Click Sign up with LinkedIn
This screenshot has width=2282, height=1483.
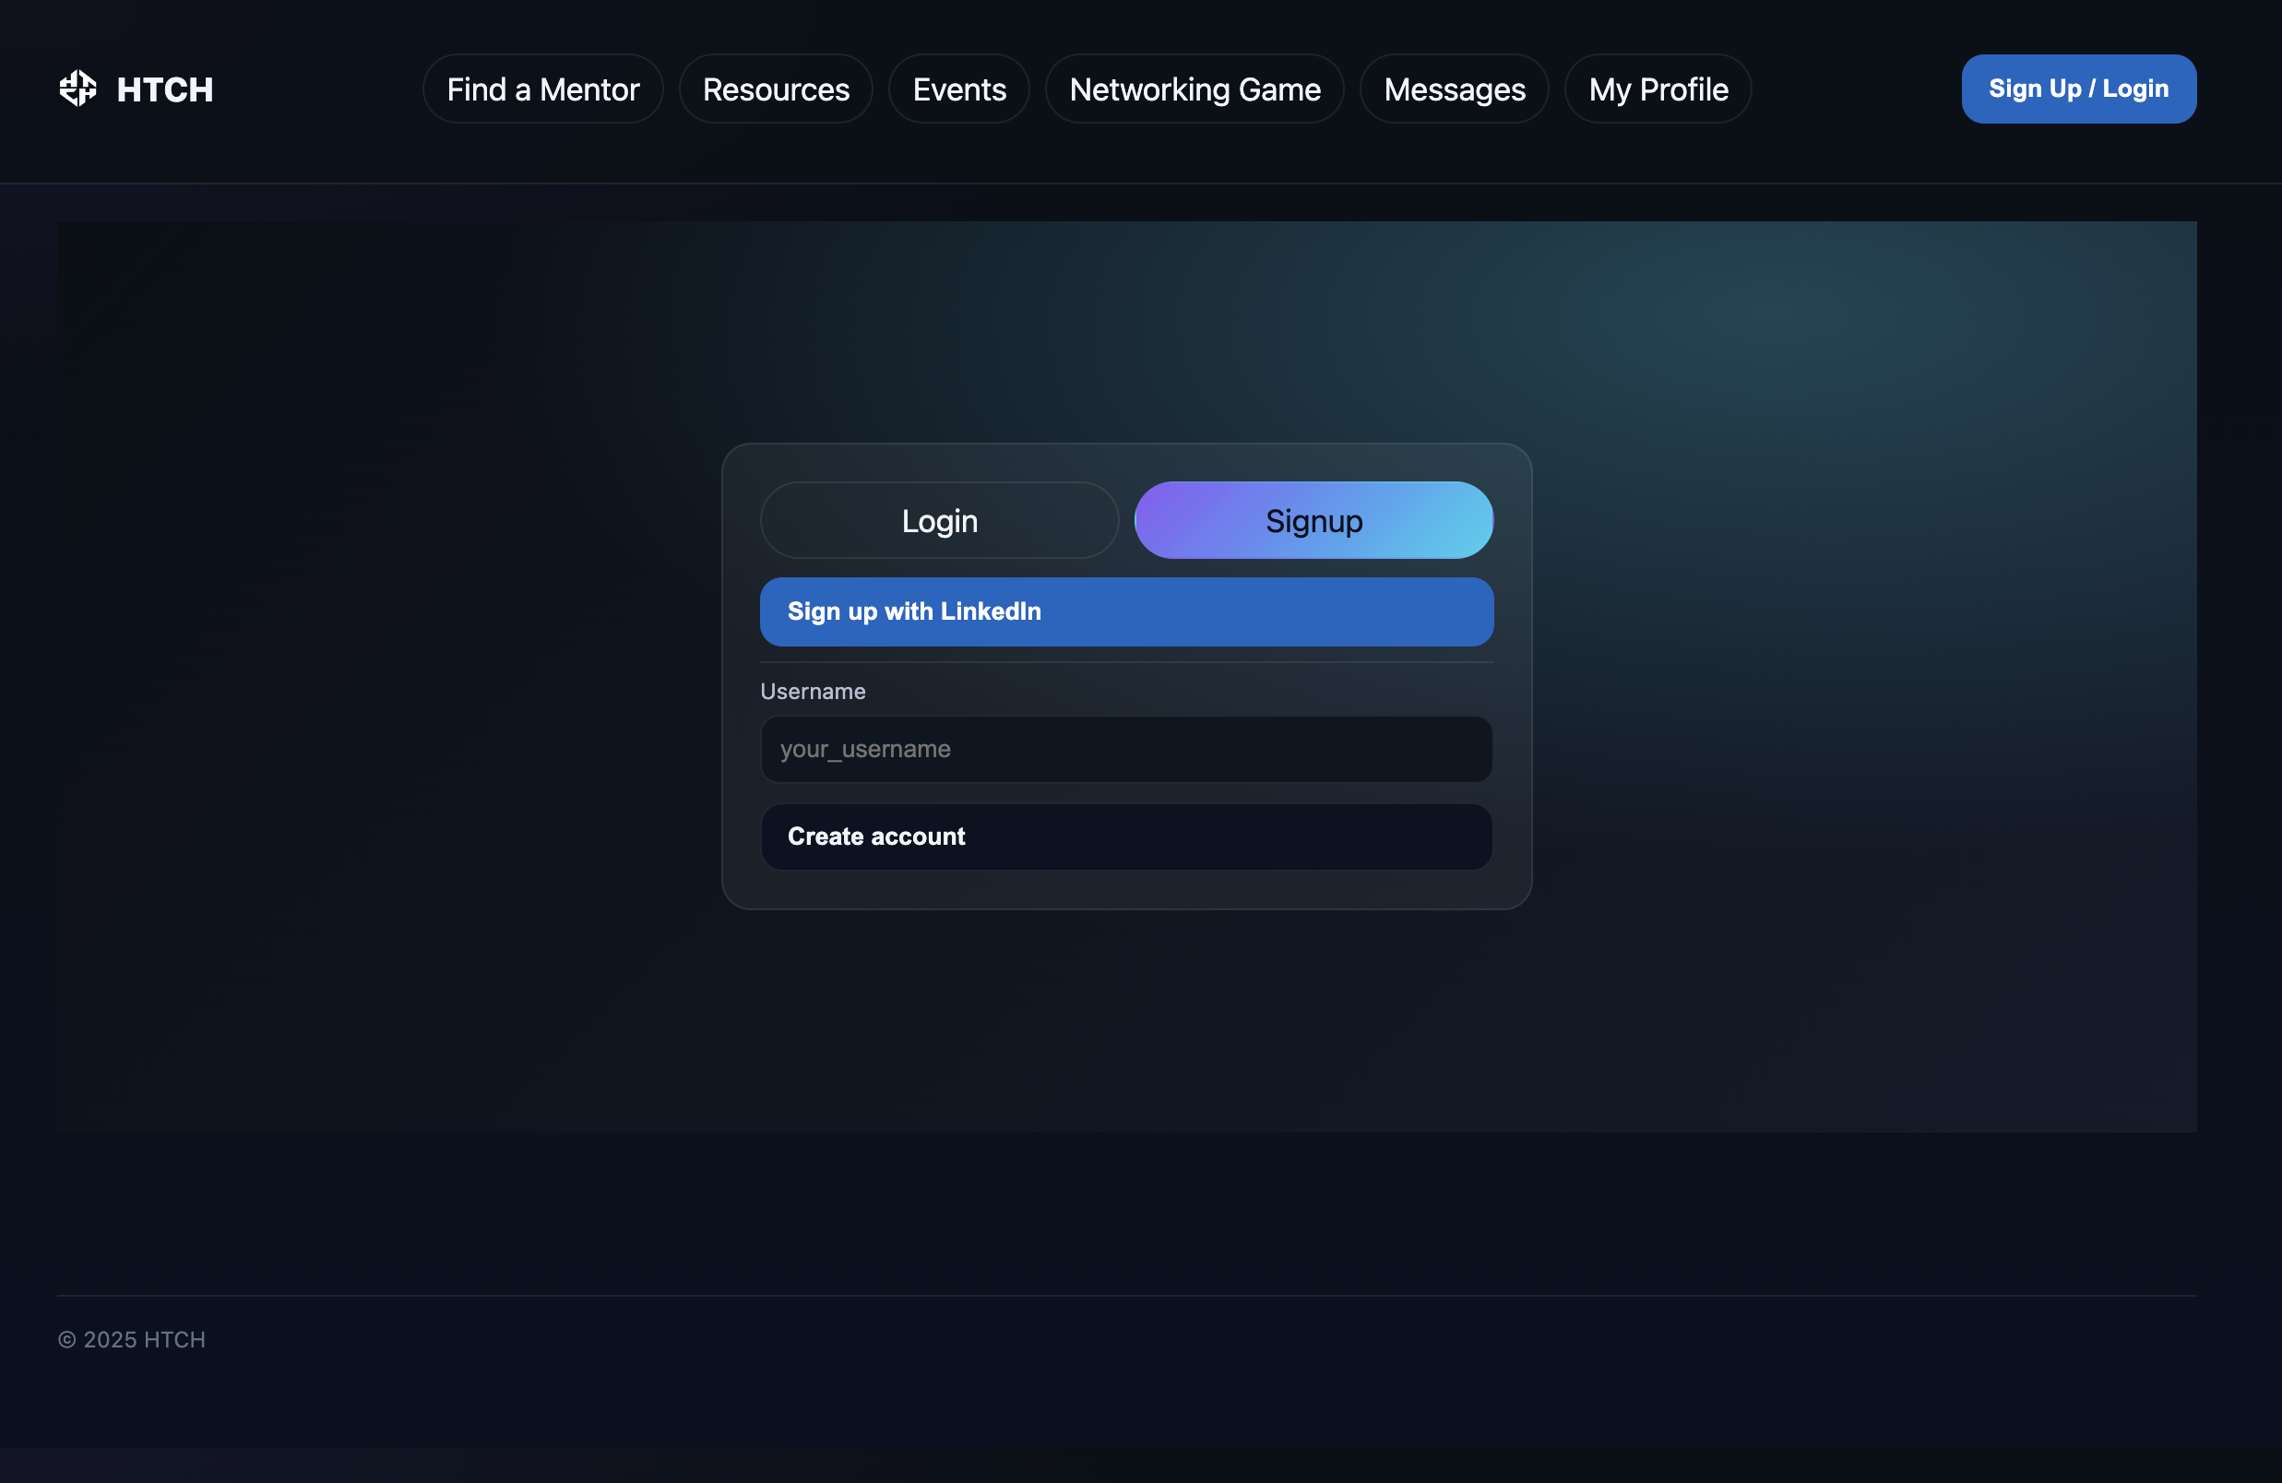coord(1125,611)
